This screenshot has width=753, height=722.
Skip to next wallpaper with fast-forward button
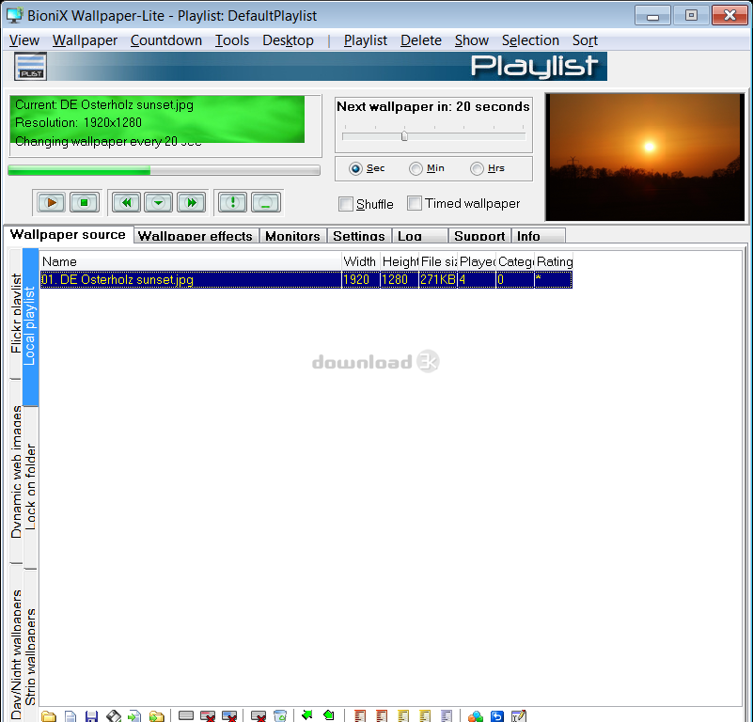coord(190,202)
